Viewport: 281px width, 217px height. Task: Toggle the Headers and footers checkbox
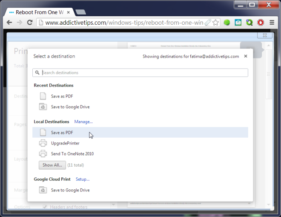tap(45, 207)
